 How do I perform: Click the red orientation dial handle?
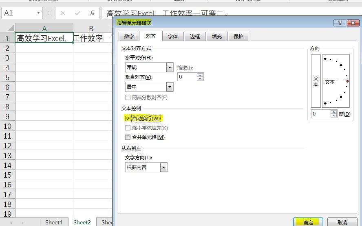tap(347, 81)
